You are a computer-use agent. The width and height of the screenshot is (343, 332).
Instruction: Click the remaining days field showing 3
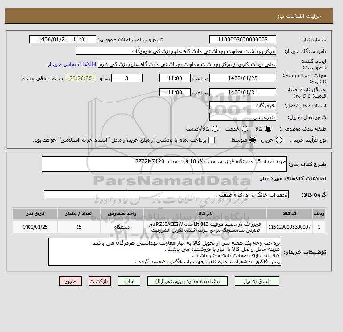pyautogui.click(x=127, y=78)
